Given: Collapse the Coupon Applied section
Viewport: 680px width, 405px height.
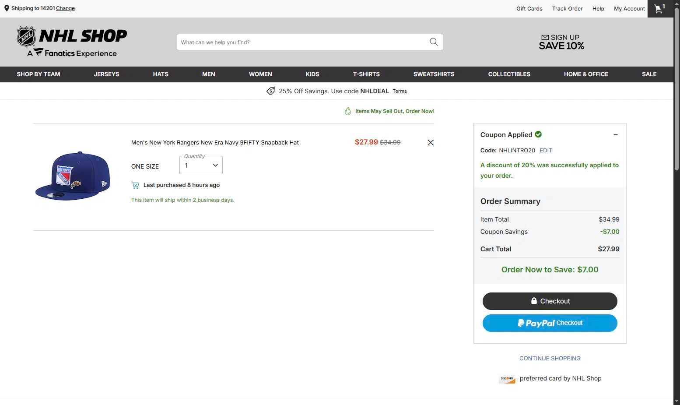Looking at the screenshot, I should [x=615, y=135].
